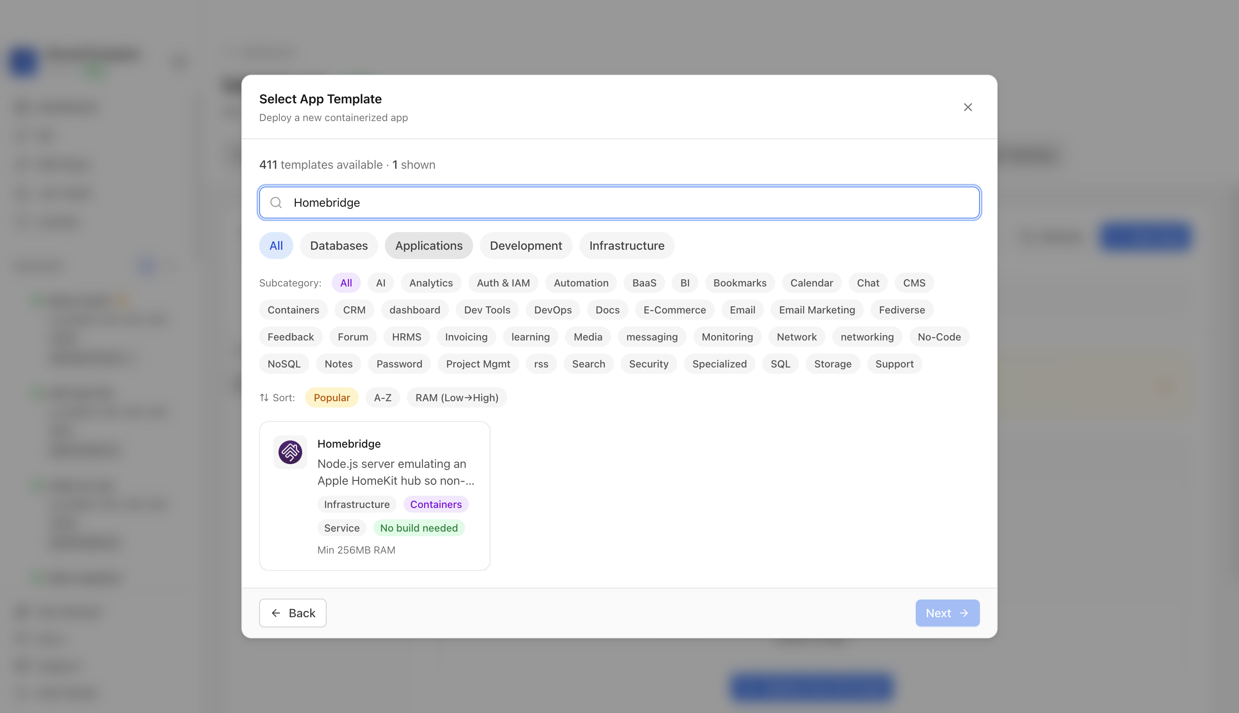
Task: Filter by Media subcategory
Action: 588,336
